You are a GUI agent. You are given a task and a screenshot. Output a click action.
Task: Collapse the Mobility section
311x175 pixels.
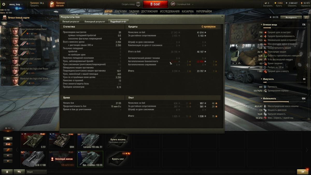pyautogui.click(x=261, y=99)
